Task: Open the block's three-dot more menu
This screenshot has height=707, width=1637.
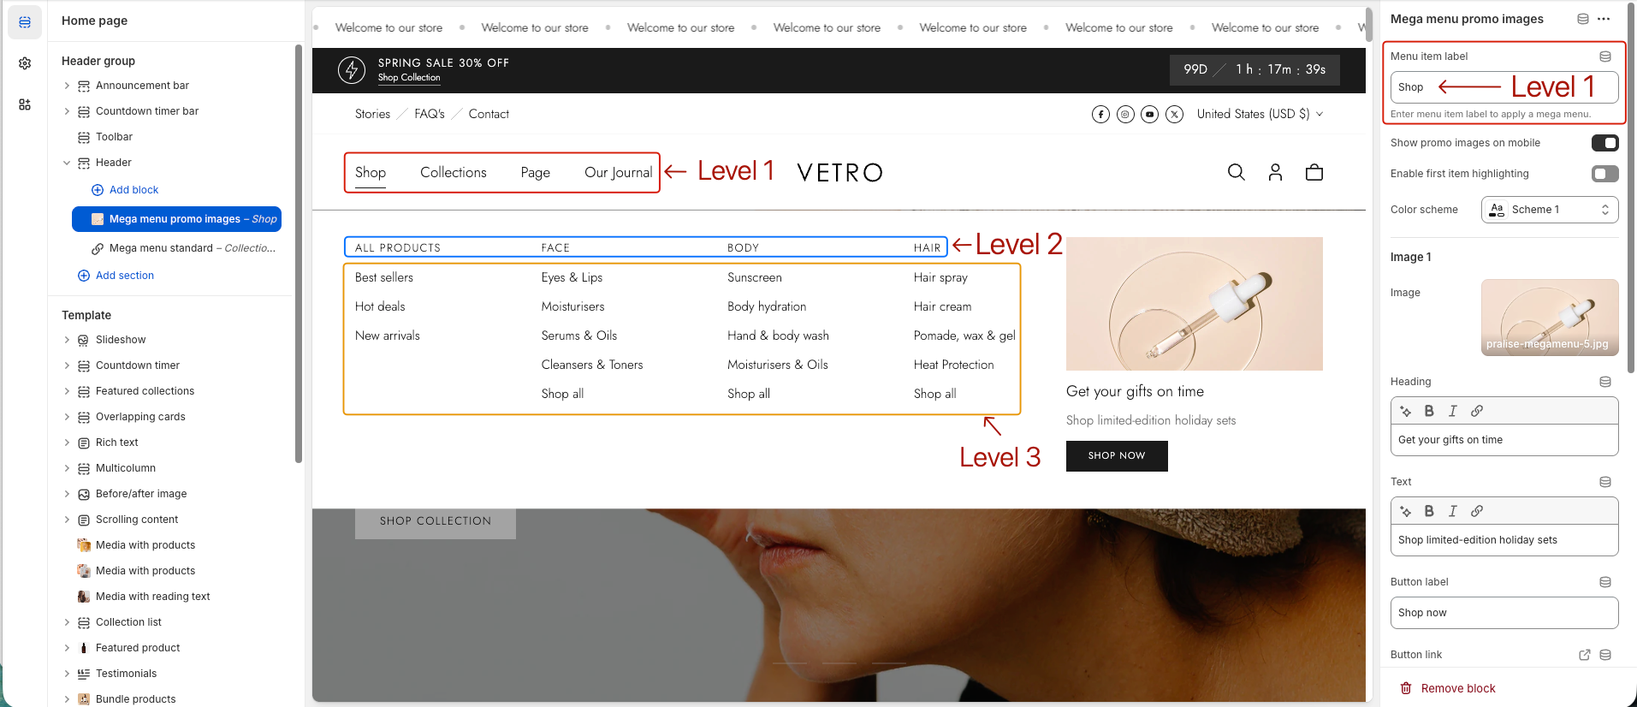Action: (1604, 19)
